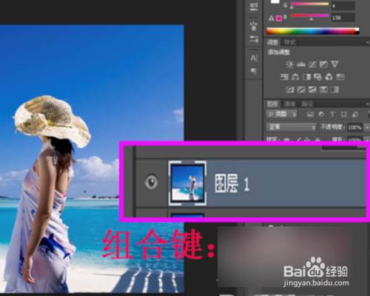Open the Paragraph panel icon
Screen dimensions: 370x296
(x=254, y=71)
